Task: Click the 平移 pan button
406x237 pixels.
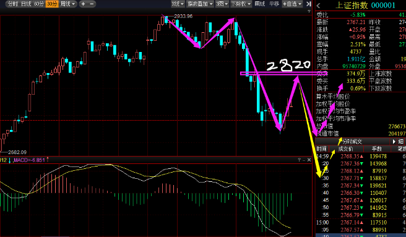Action: coord(274,4)
